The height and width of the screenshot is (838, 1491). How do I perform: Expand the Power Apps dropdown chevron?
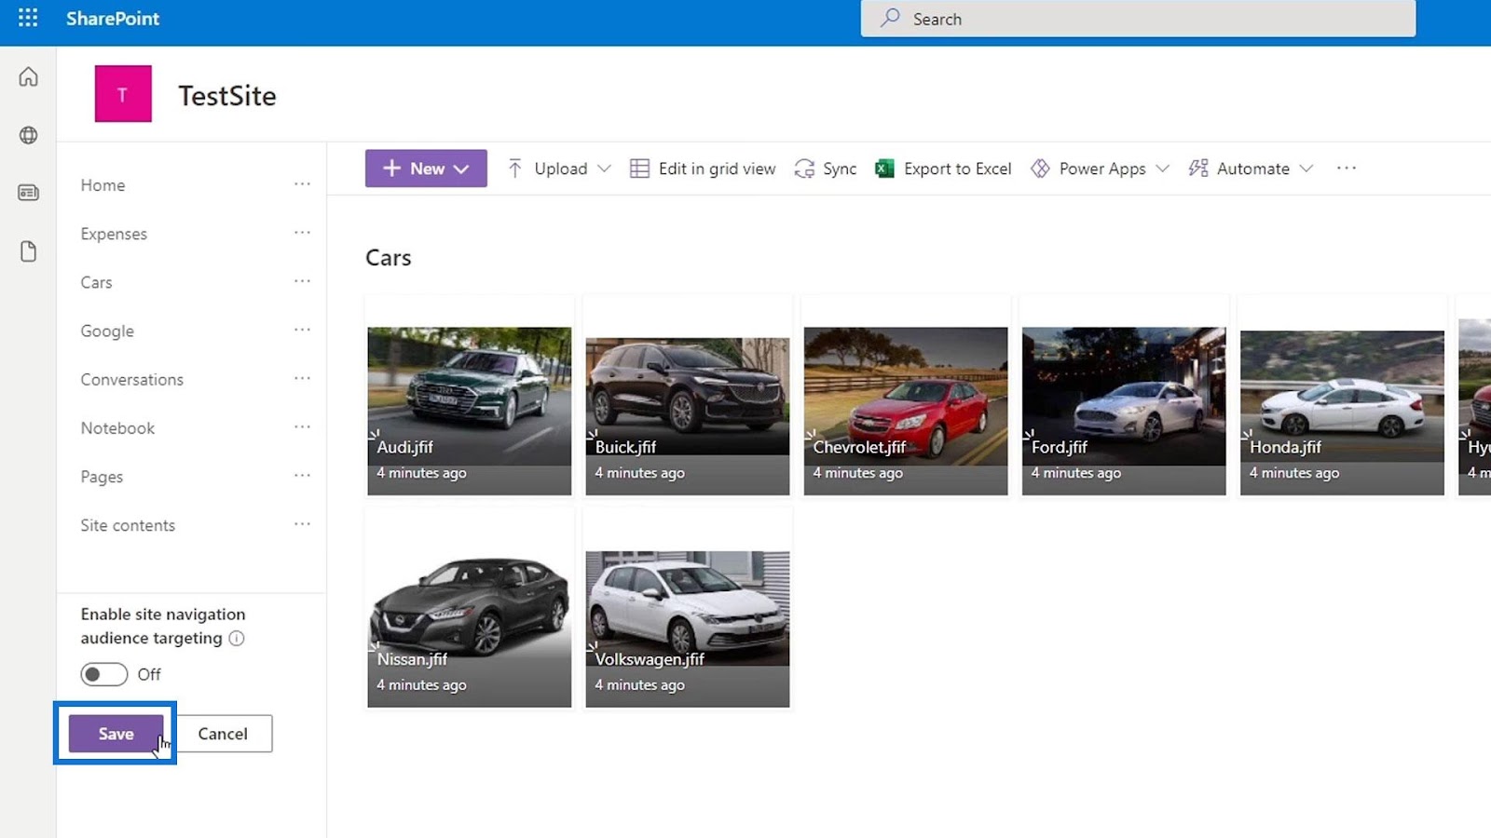click(x=1162, y=169)
